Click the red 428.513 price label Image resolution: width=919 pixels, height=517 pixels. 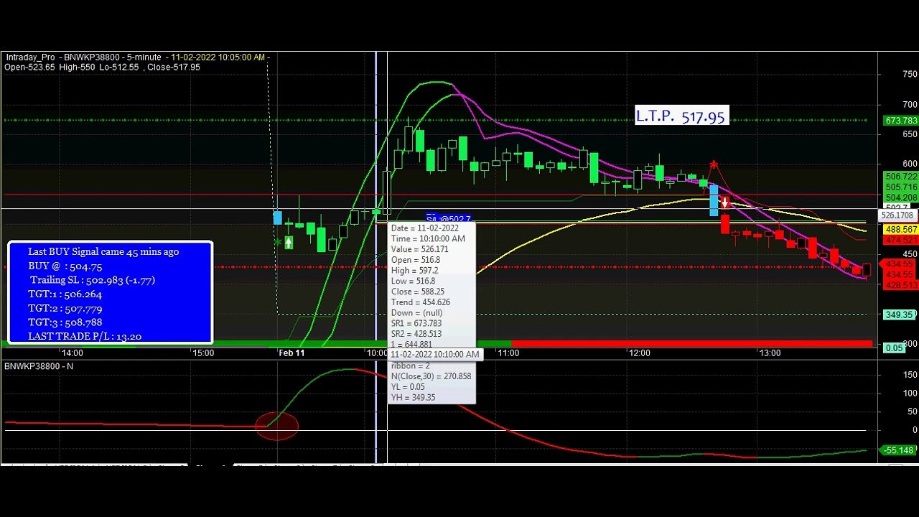click(900, 285)
